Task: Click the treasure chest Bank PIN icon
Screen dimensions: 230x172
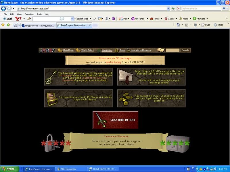Action: tap(52, 99)
